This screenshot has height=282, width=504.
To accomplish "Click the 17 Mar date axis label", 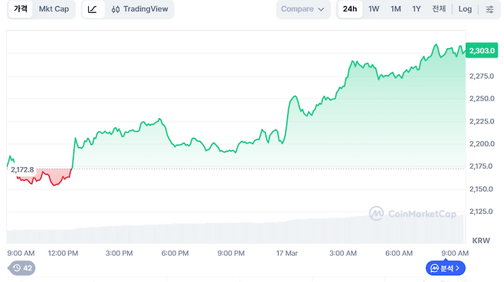I will pos(286,254).
